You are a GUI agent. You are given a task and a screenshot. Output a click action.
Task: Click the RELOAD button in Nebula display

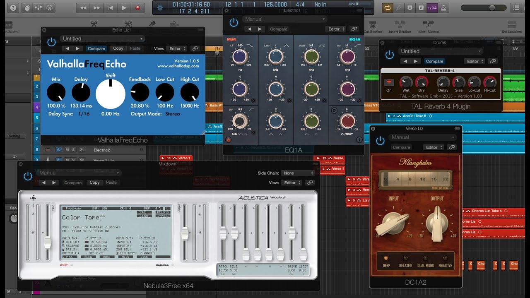[164, 212]
